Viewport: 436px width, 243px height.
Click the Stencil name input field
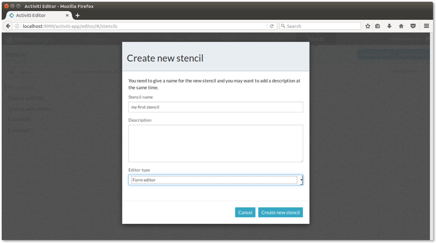coord(215,107)
